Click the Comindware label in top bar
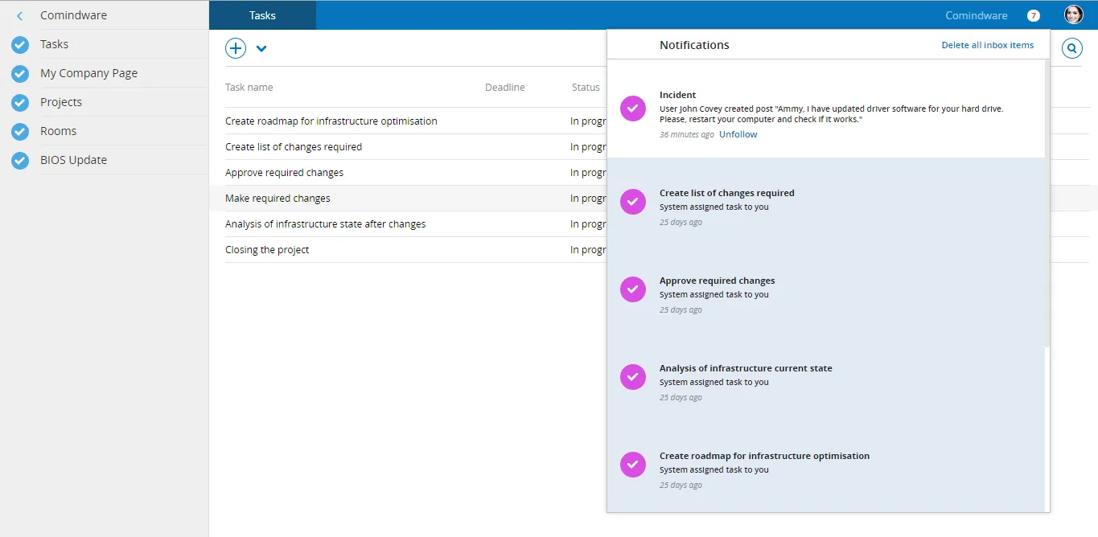The image size is (1098, 537). coord(977,15)
